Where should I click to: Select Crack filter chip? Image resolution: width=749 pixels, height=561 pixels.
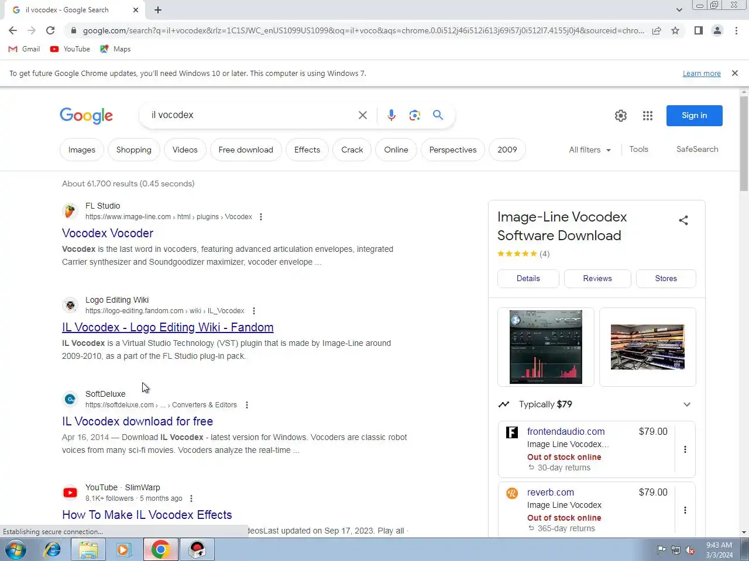click(x=352, y=150)
